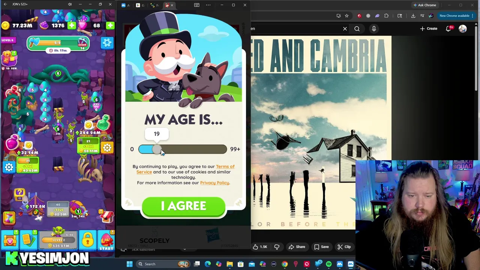Click the event progress bar showing 5/9

(58, 43)
